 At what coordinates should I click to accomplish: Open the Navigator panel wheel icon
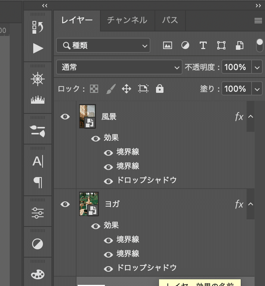[38, 79]
